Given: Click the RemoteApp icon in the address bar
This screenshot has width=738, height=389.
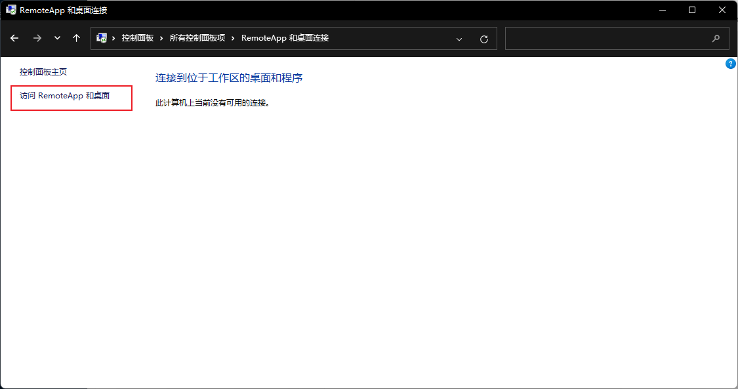Looking at the screenshot, I should pyautogui.click(x=102, y=38).
